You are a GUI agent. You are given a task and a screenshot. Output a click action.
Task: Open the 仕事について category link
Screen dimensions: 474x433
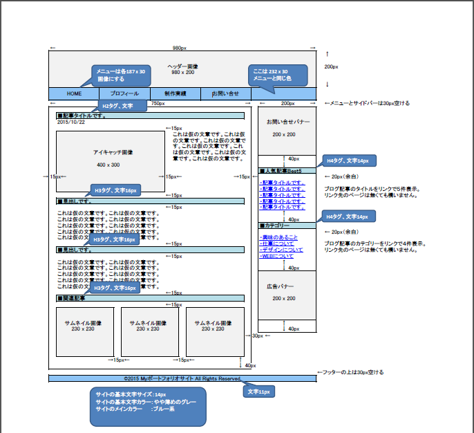pos(276,243)
